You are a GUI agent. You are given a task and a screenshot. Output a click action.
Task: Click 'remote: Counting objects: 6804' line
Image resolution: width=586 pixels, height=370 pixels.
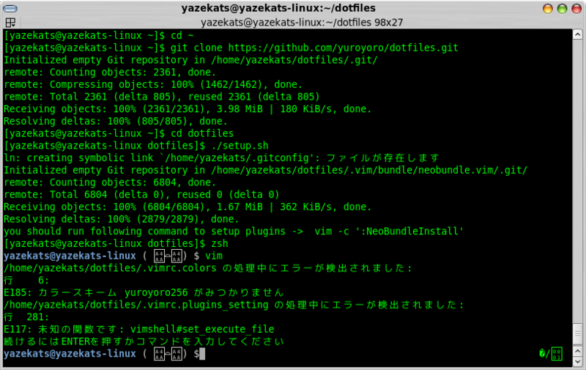pyautogui.click(x=109, y=182)
